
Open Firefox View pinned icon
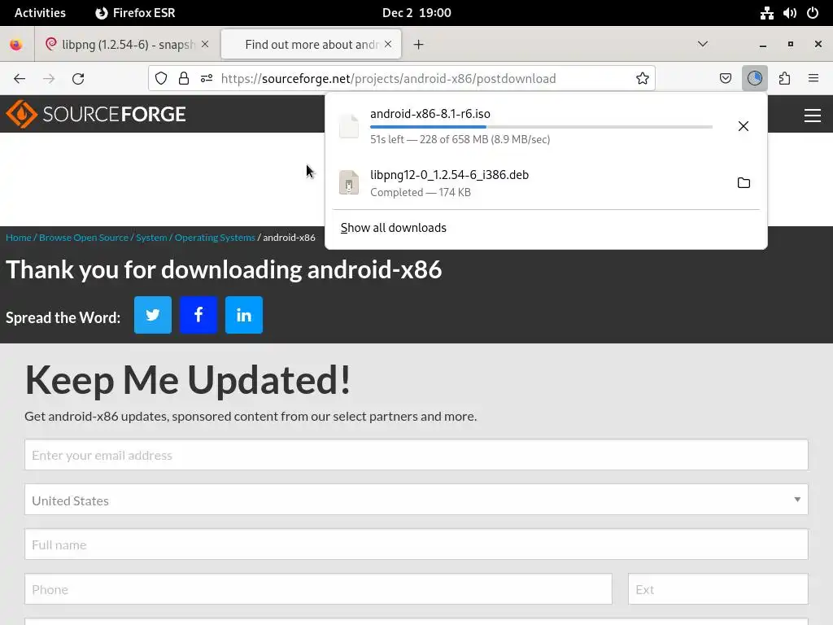pyautogui.click(x=16, y=45)
